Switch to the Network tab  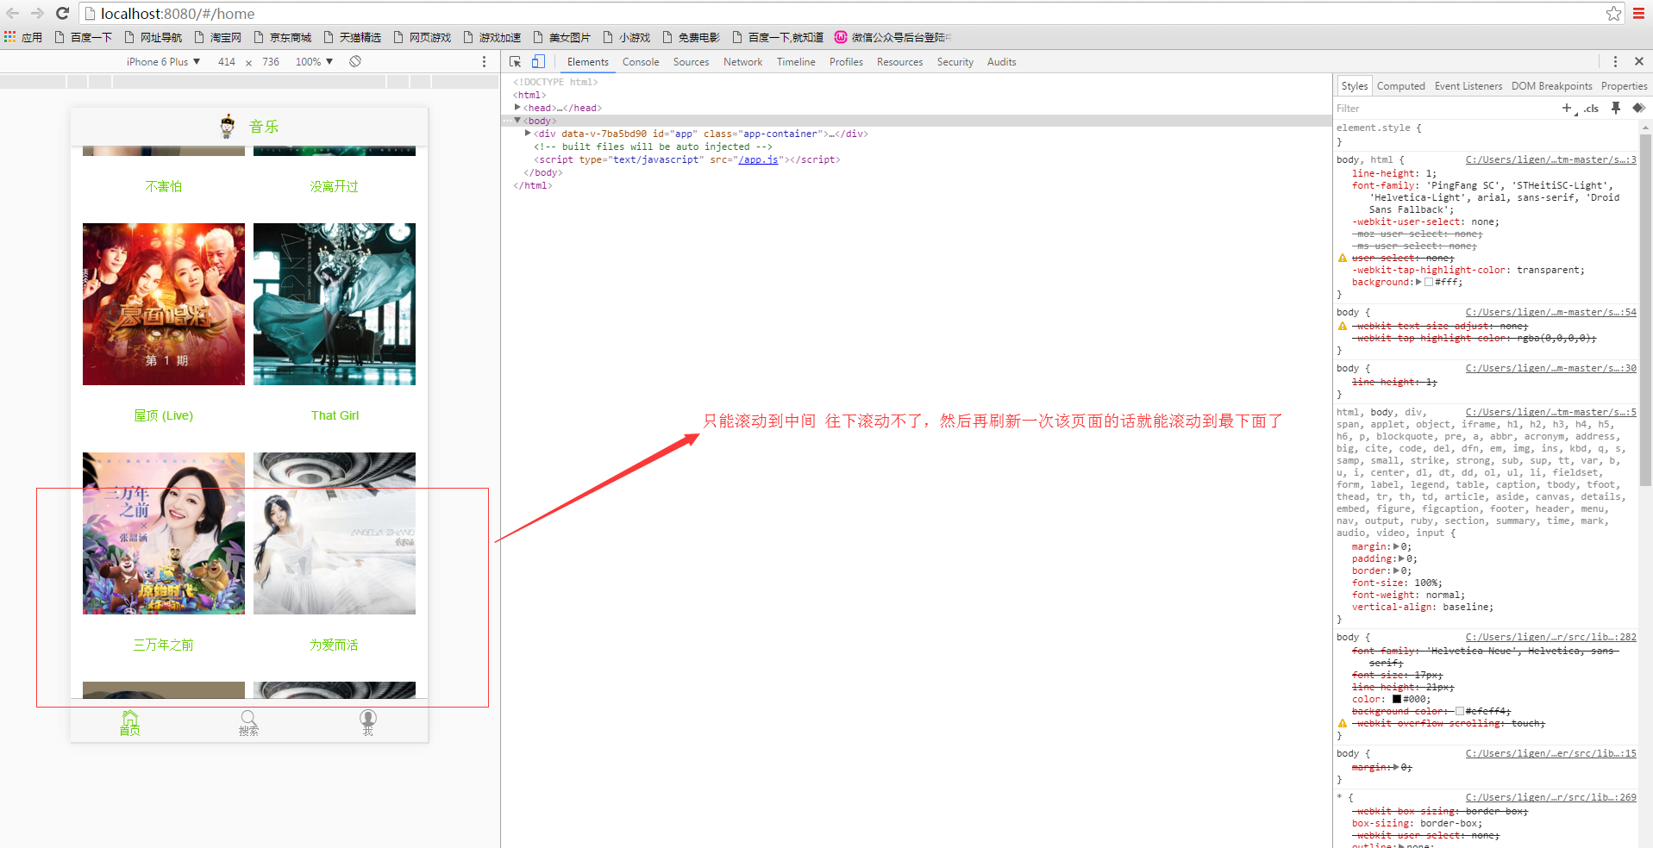coord(742,62)
